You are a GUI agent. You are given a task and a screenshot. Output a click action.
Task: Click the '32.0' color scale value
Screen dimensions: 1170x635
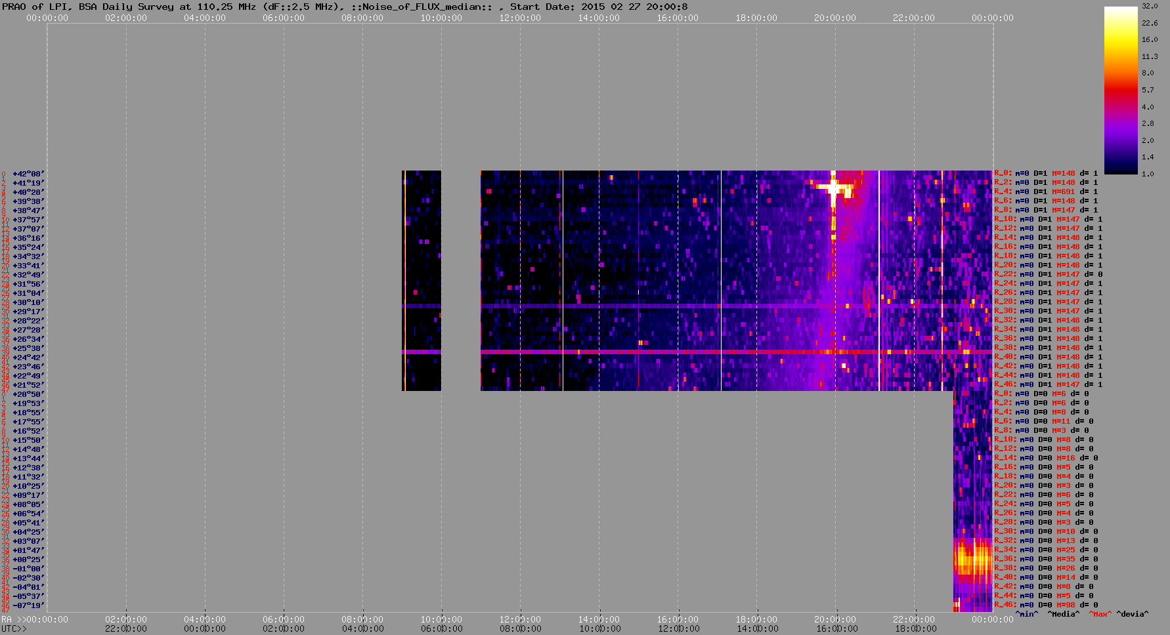(1150, 6)
